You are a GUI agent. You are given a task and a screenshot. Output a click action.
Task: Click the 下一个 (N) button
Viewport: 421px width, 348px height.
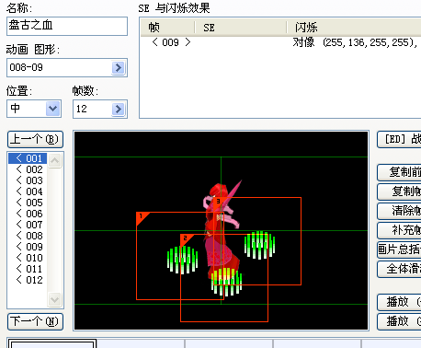click(x=35, y=321)
